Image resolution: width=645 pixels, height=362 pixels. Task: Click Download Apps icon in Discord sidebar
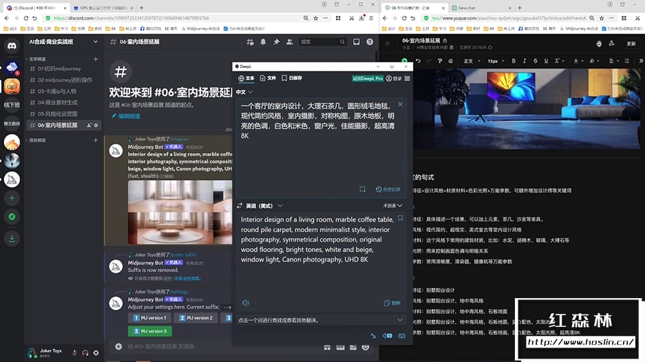pyautogui.click(x=12, y=238)
